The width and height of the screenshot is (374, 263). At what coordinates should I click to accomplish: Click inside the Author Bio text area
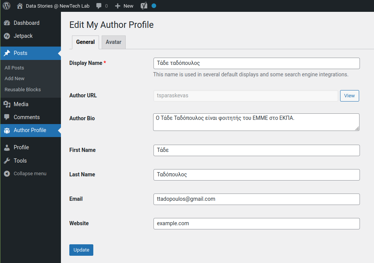click(x=256, y=122)
